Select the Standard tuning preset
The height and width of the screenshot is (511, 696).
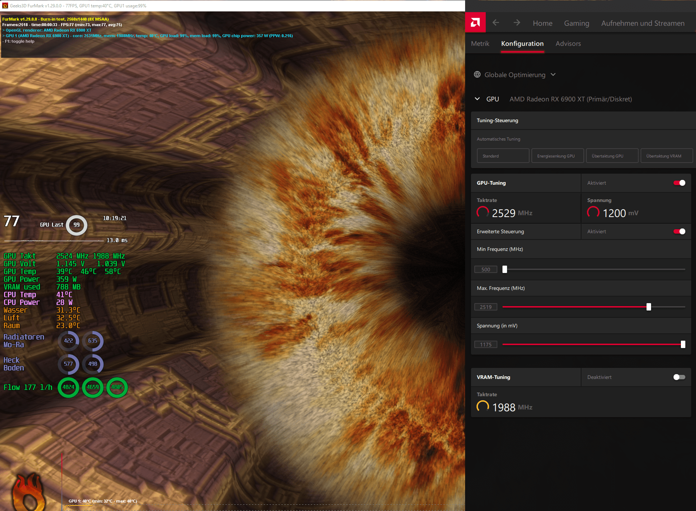click(503, 156)
